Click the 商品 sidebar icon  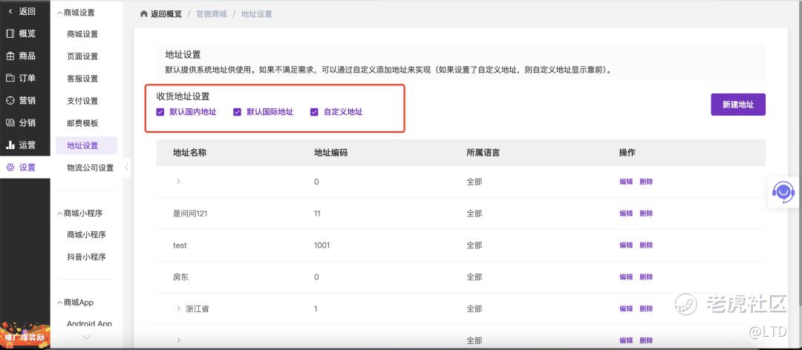coord(10,56)
